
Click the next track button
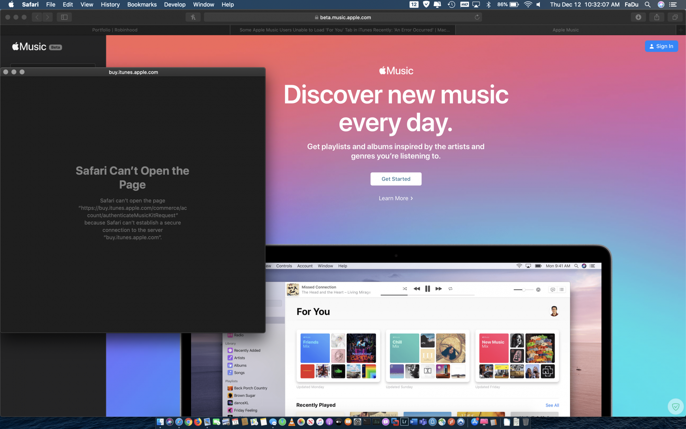click(x=438, y=289)
